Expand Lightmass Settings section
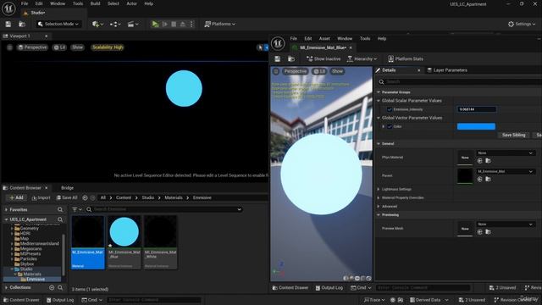 point(379,189)
